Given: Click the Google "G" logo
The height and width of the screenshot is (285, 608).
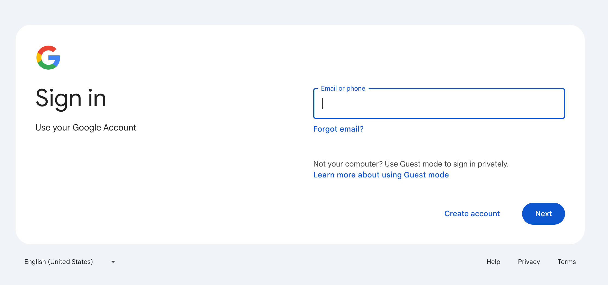Looking at the screenshot, I should [48, 57].
